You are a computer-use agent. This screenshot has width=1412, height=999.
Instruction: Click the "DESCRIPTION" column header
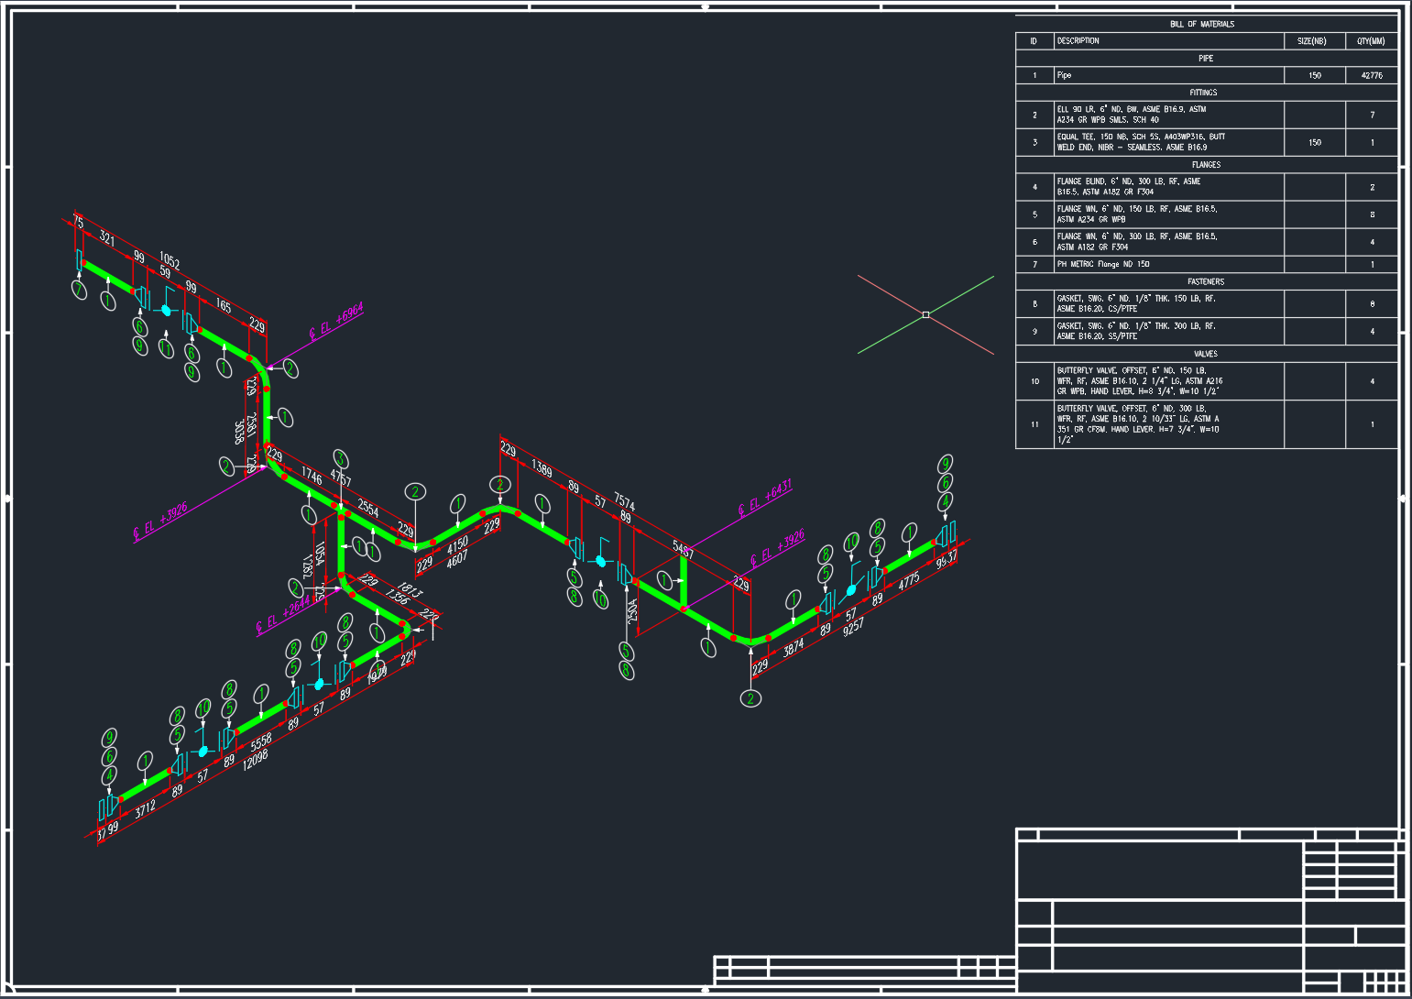(x=1078, y=41)
